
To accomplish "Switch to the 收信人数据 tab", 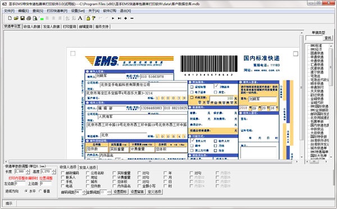I will [x=32, y=26].
